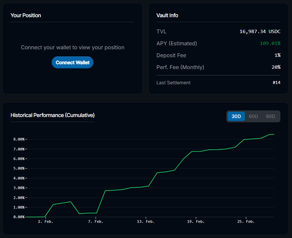Click the '2. Feb.' x-axis label
The image size is (292, 238).
tap(45, 221)
